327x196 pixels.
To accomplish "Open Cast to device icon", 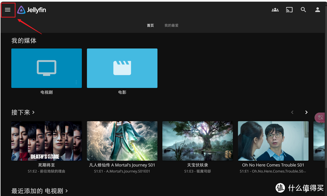I will tap(289, 10).
